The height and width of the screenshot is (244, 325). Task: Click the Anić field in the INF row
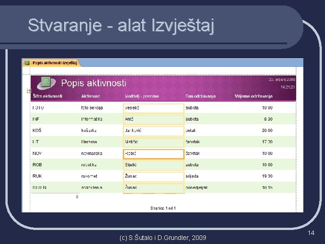coord(153,119)
